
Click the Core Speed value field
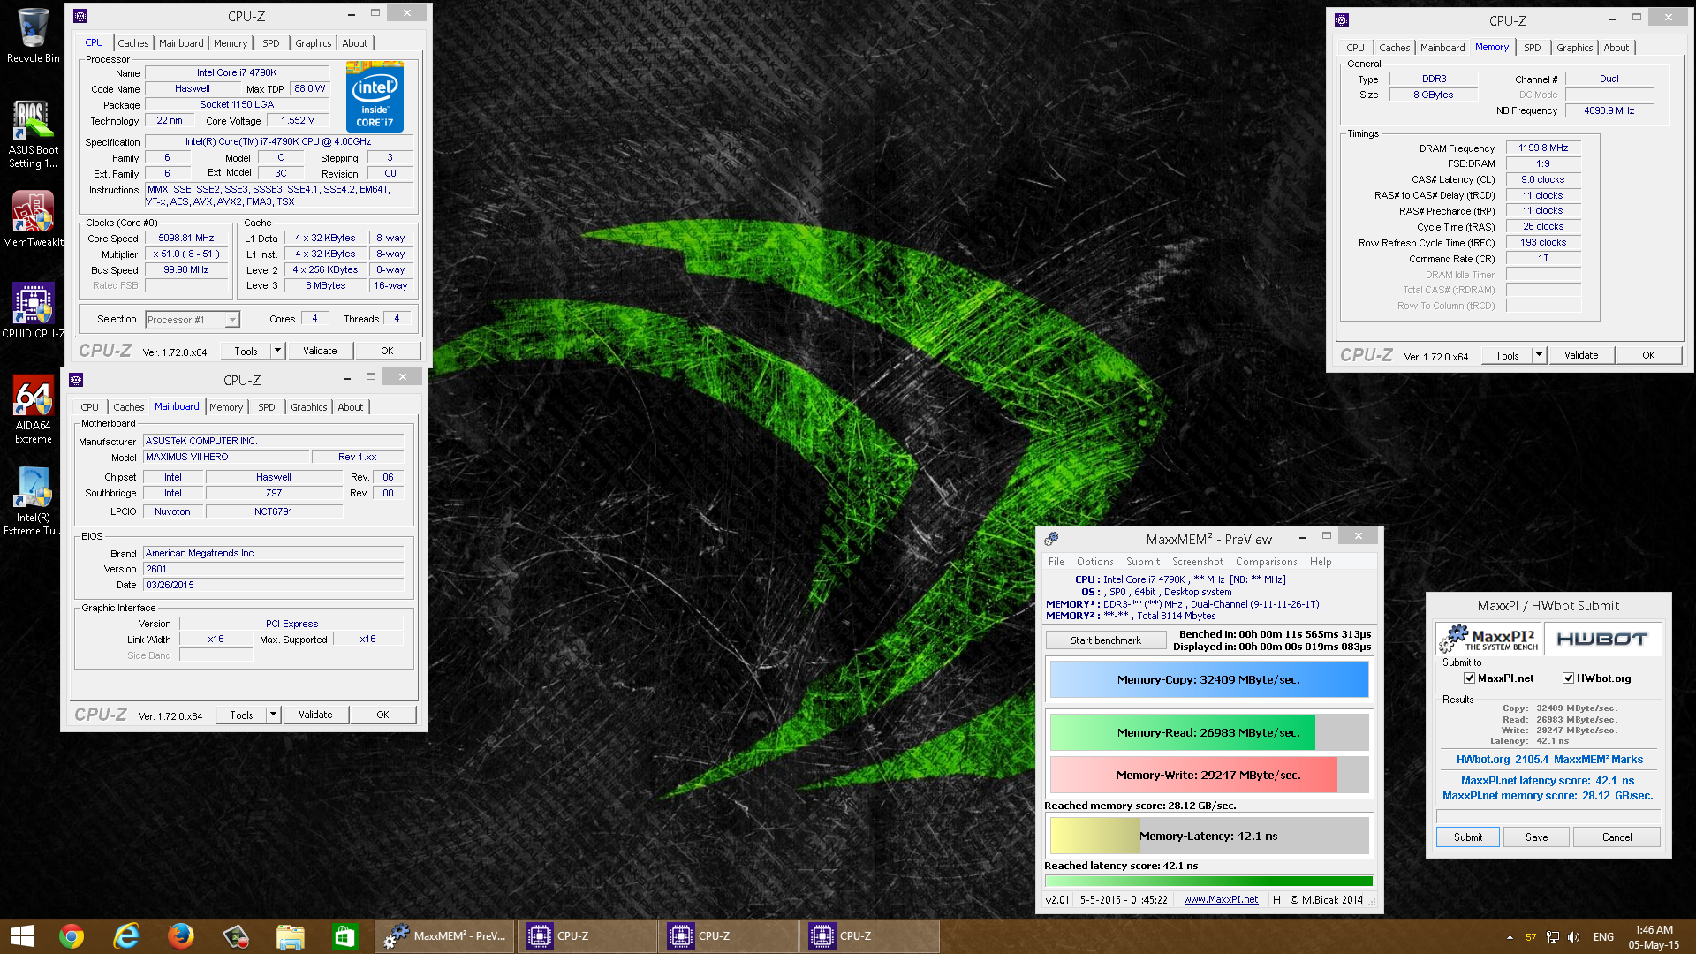(x=186, y=238)
